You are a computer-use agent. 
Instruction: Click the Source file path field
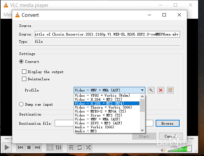point(107,34)
